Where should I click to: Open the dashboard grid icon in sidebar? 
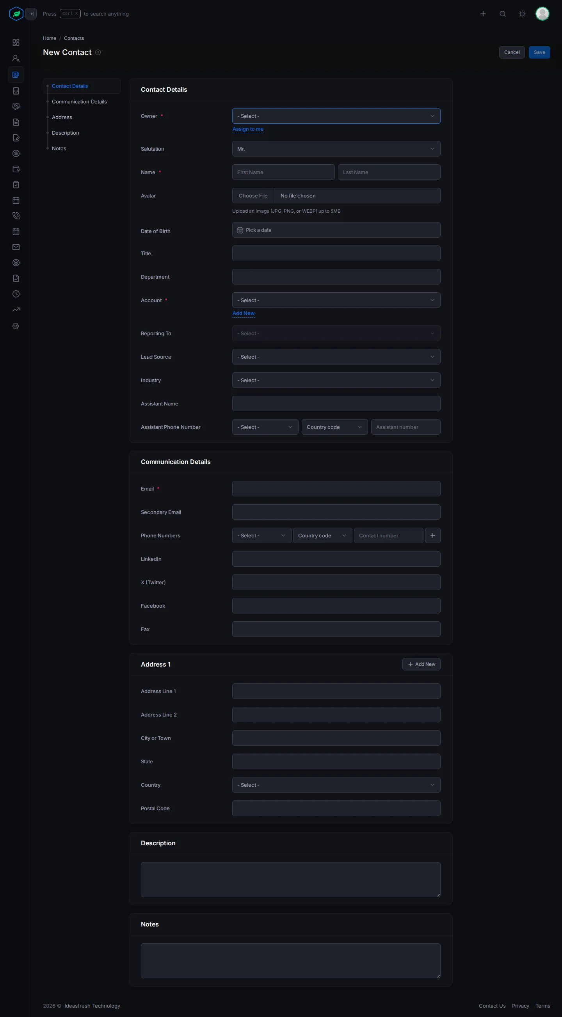(x=16, y=43)
